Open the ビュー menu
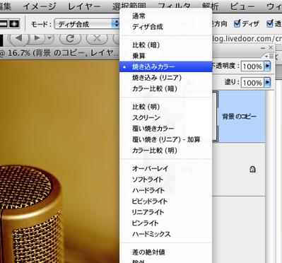 pos(242,6)
